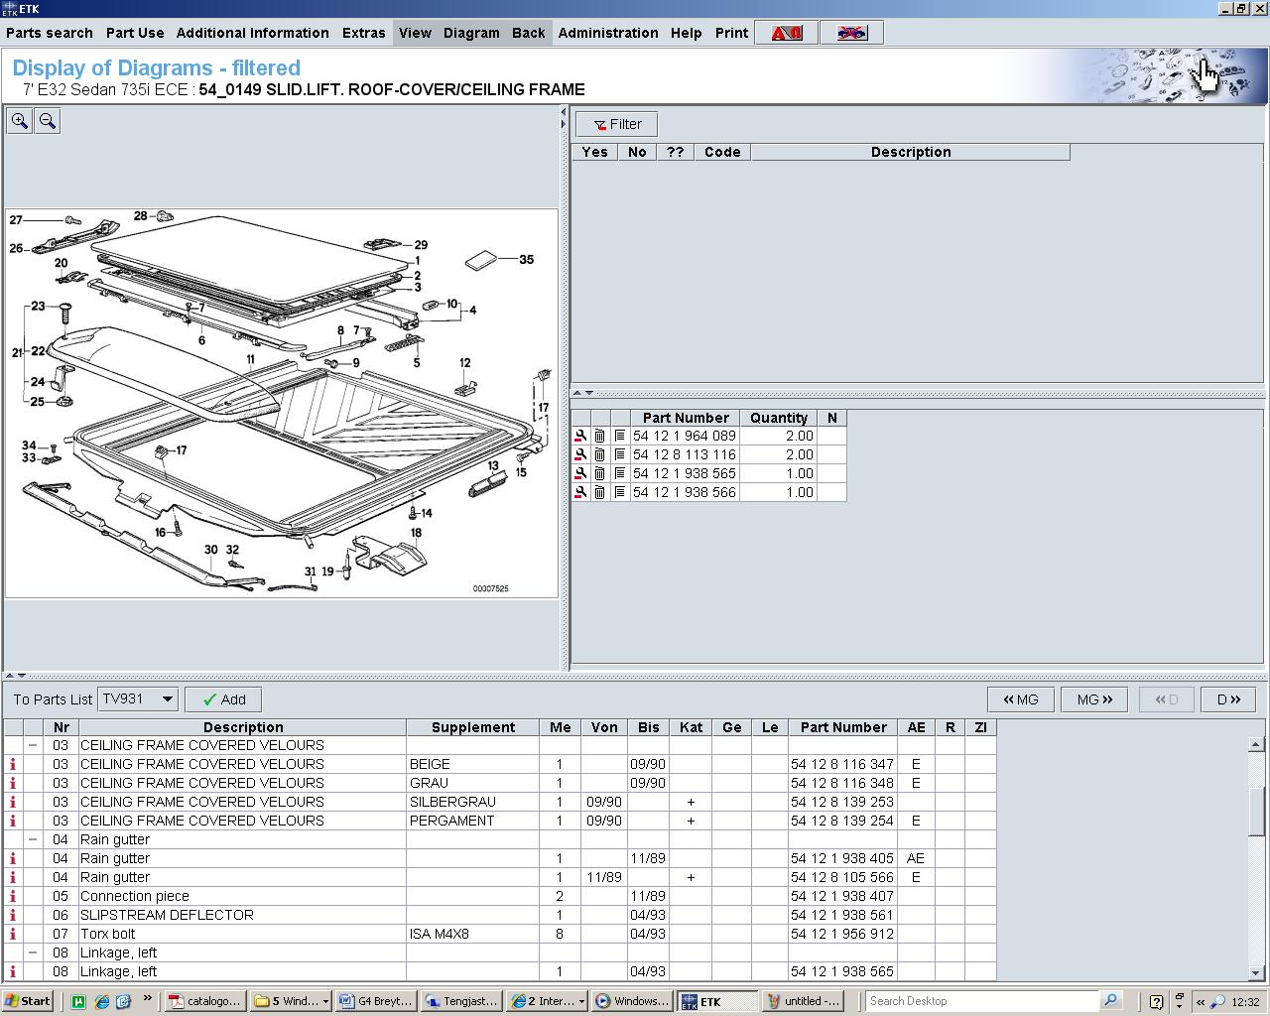
Task: Collapse the 08 Linkage, left group
Action: [x=33, y=952]
